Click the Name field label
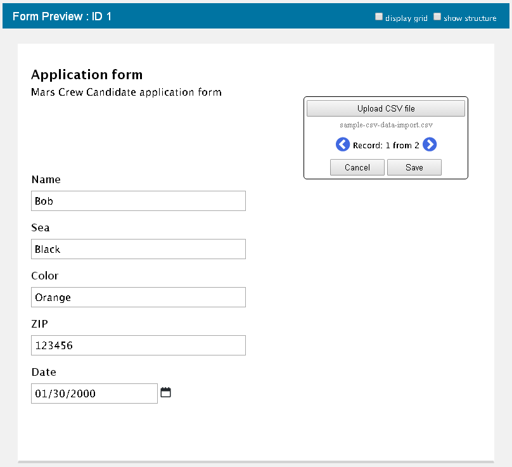The height and width of the screenshot is (467, 512). click(x=46, y=179)
